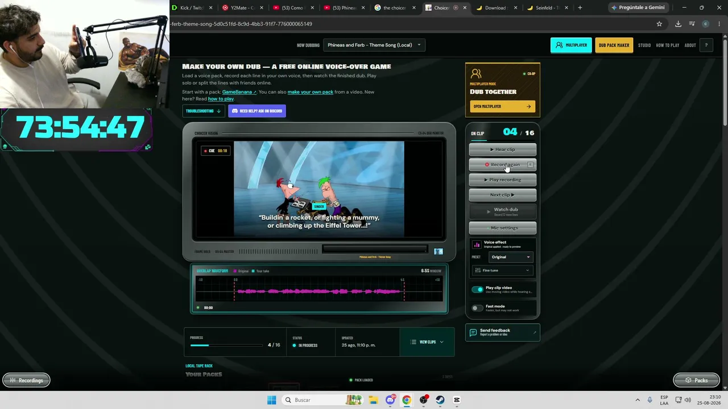Click the Dub Together multiplayer people icon
728x409 pixels.
(x=476, y=74)
